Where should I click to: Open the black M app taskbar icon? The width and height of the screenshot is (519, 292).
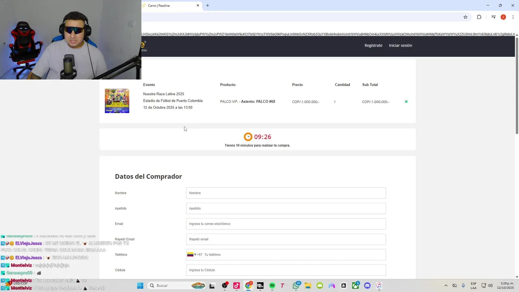coord(343,286)
